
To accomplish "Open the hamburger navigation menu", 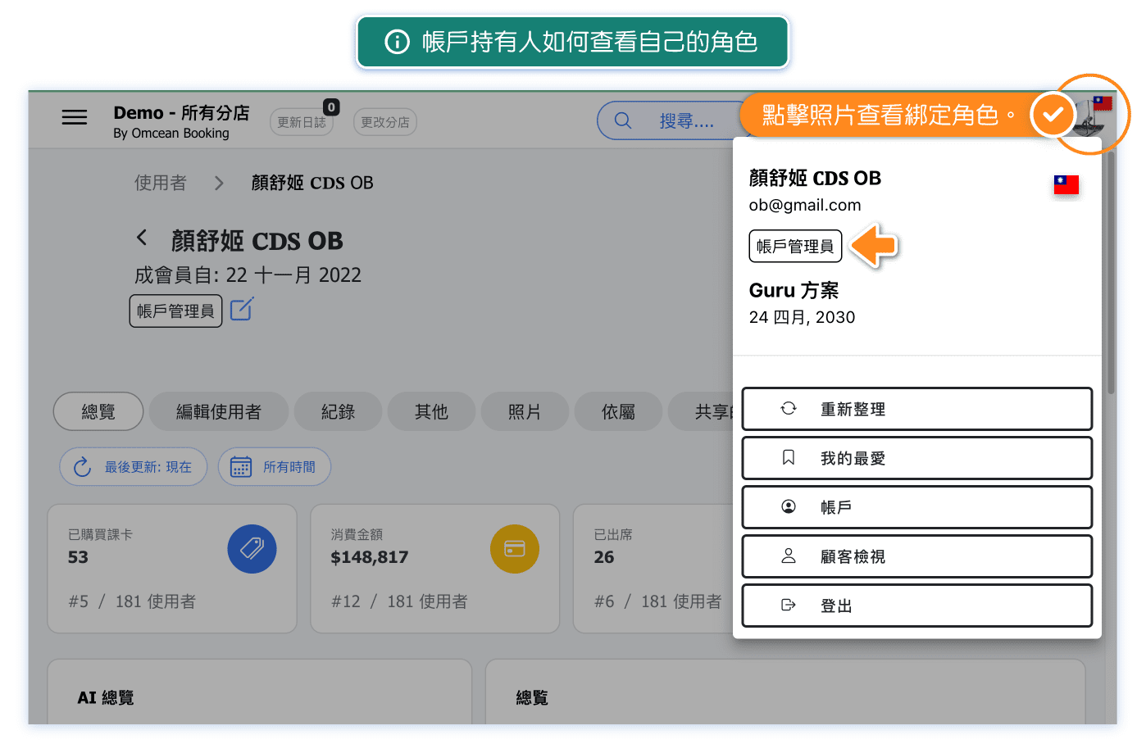I will (75, 118).
